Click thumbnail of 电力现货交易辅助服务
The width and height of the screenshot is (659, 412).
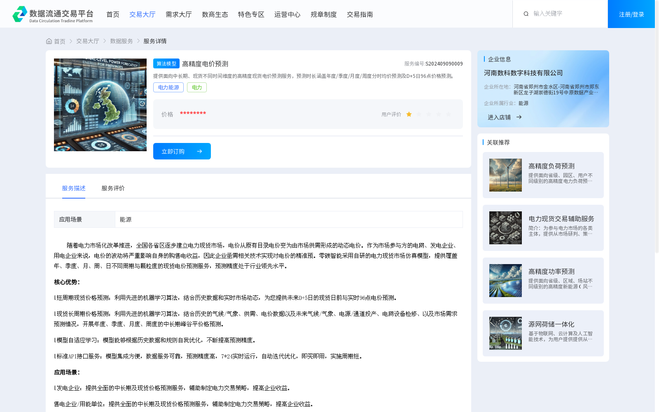(505, 228)
